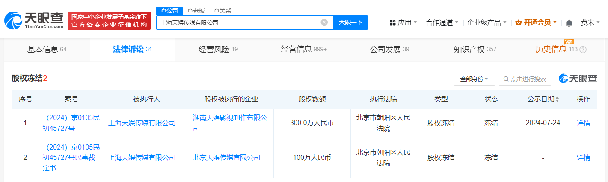Click the 100万人民币 amount cell
The image size is (608, 182).
point(312,158)
